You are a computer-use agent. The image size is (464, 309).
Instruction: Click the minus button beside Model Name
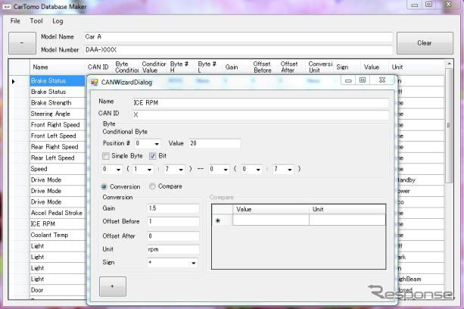22,43
